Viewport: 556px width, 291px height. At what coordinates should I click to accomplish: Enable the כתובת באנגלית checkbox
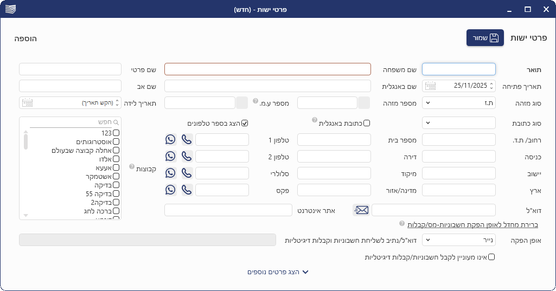pyautogui.click(x=367, y=123)
